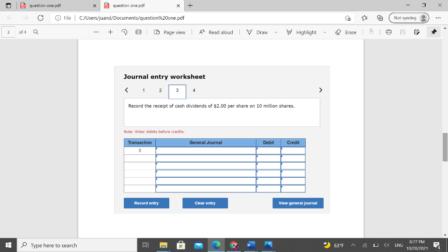The height and width of the screenshot is (252, 448).
Task: Open Page view options
Action: [x=169, y=32]
